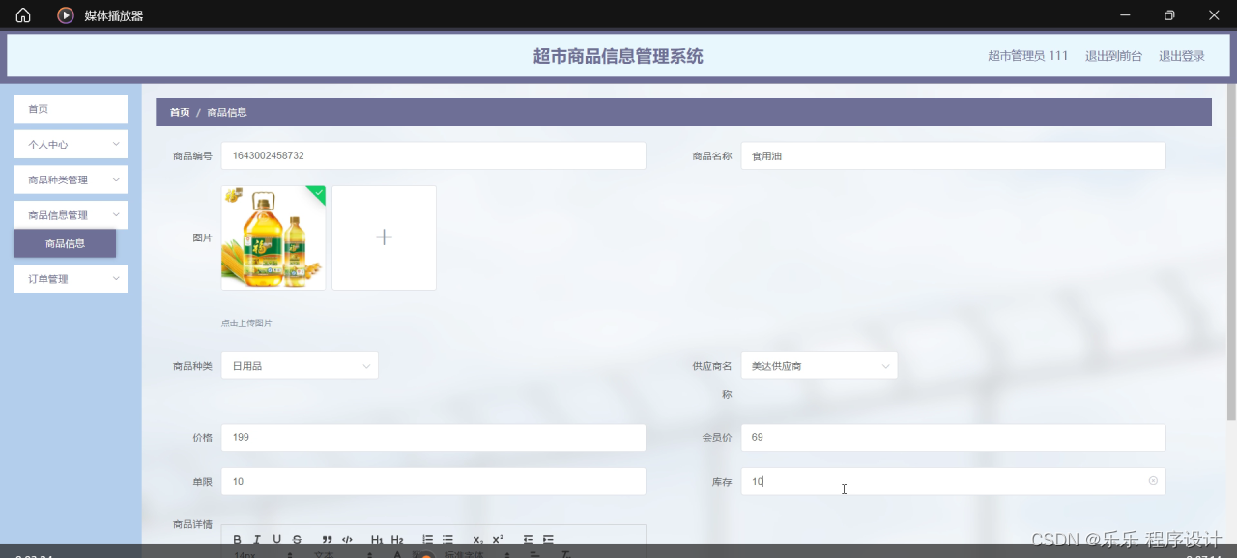Apply italic formatting to product details
The width and height of the screenshot is (1237, 558).
pyautogui.click(x=257, y=539)
